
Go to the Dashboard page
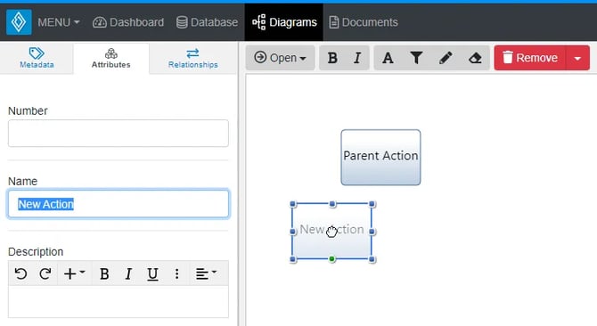click(128, 22)
